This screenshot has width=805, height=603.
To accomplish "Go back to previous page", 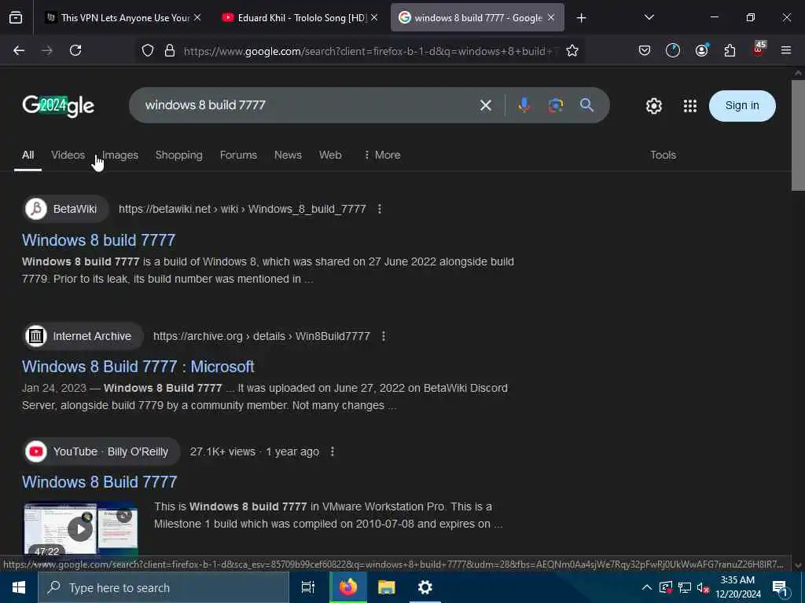I will click(19, 50).
